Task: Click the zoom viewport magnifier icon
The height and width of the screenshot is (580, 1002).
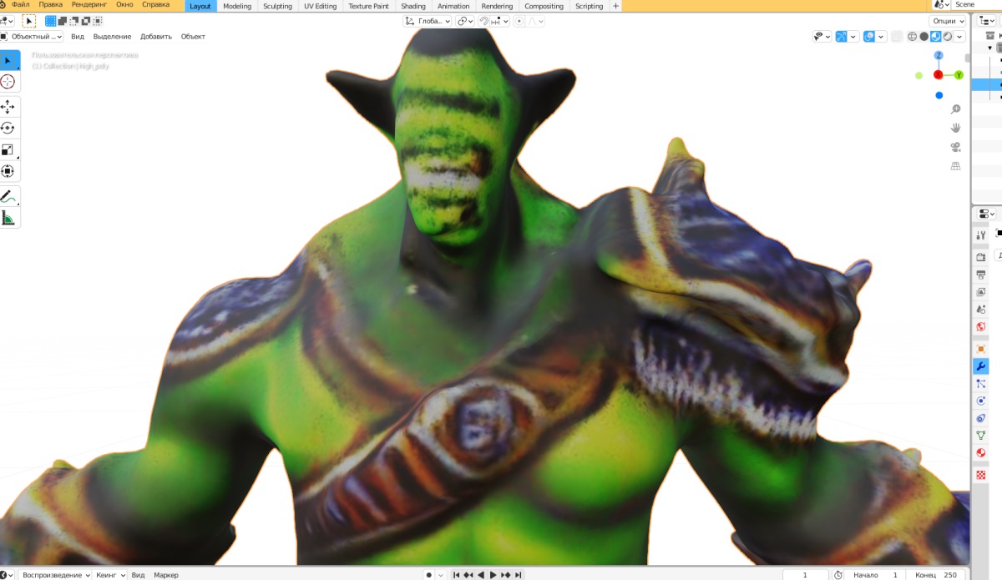Action: [955, 109]
